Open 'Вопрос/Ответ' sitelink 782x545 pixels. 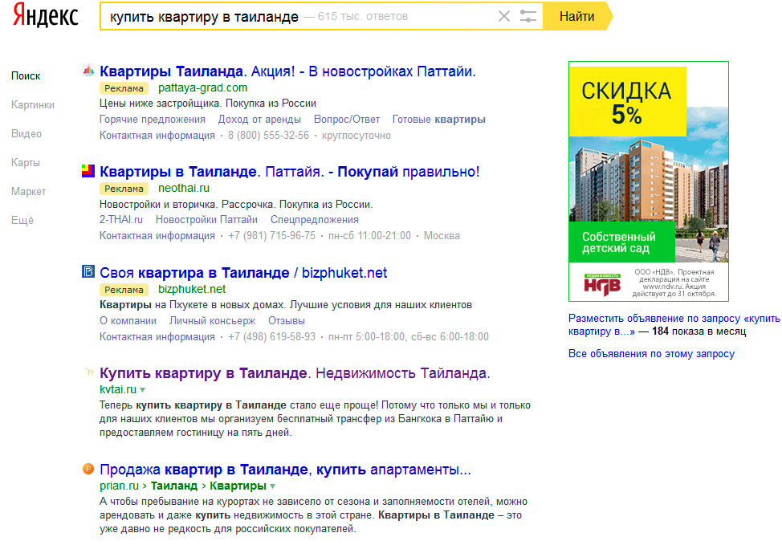pyautogui.click(x=347, y=119)
